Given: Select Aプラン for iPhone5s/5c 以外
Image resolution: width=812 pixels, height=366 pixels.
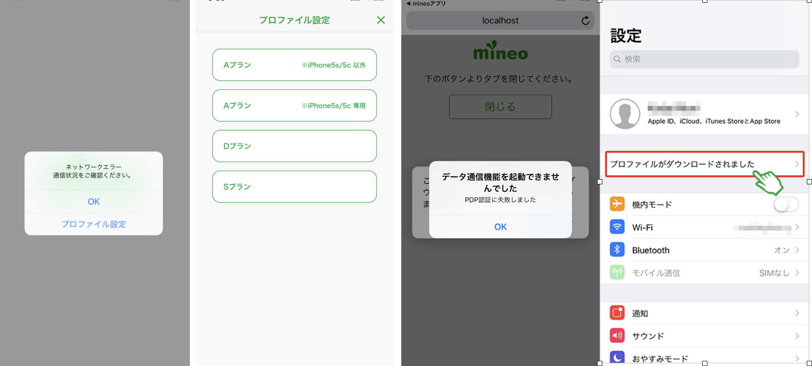Looking at the screenshot, I should [294, 65].
